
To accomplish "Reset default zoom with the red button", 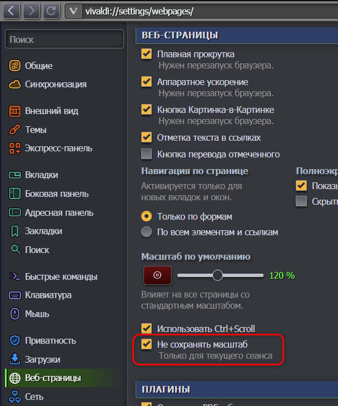I will click(157, 275).
